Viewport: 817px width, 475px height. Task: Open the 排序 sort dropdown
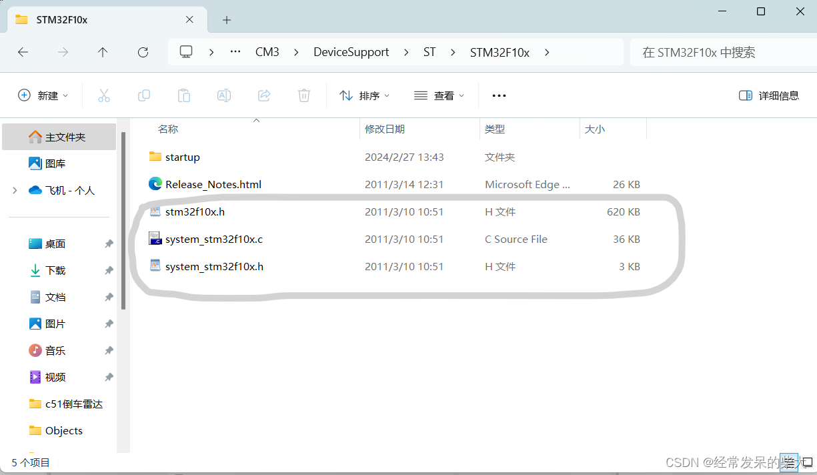[x=364, y=95]
